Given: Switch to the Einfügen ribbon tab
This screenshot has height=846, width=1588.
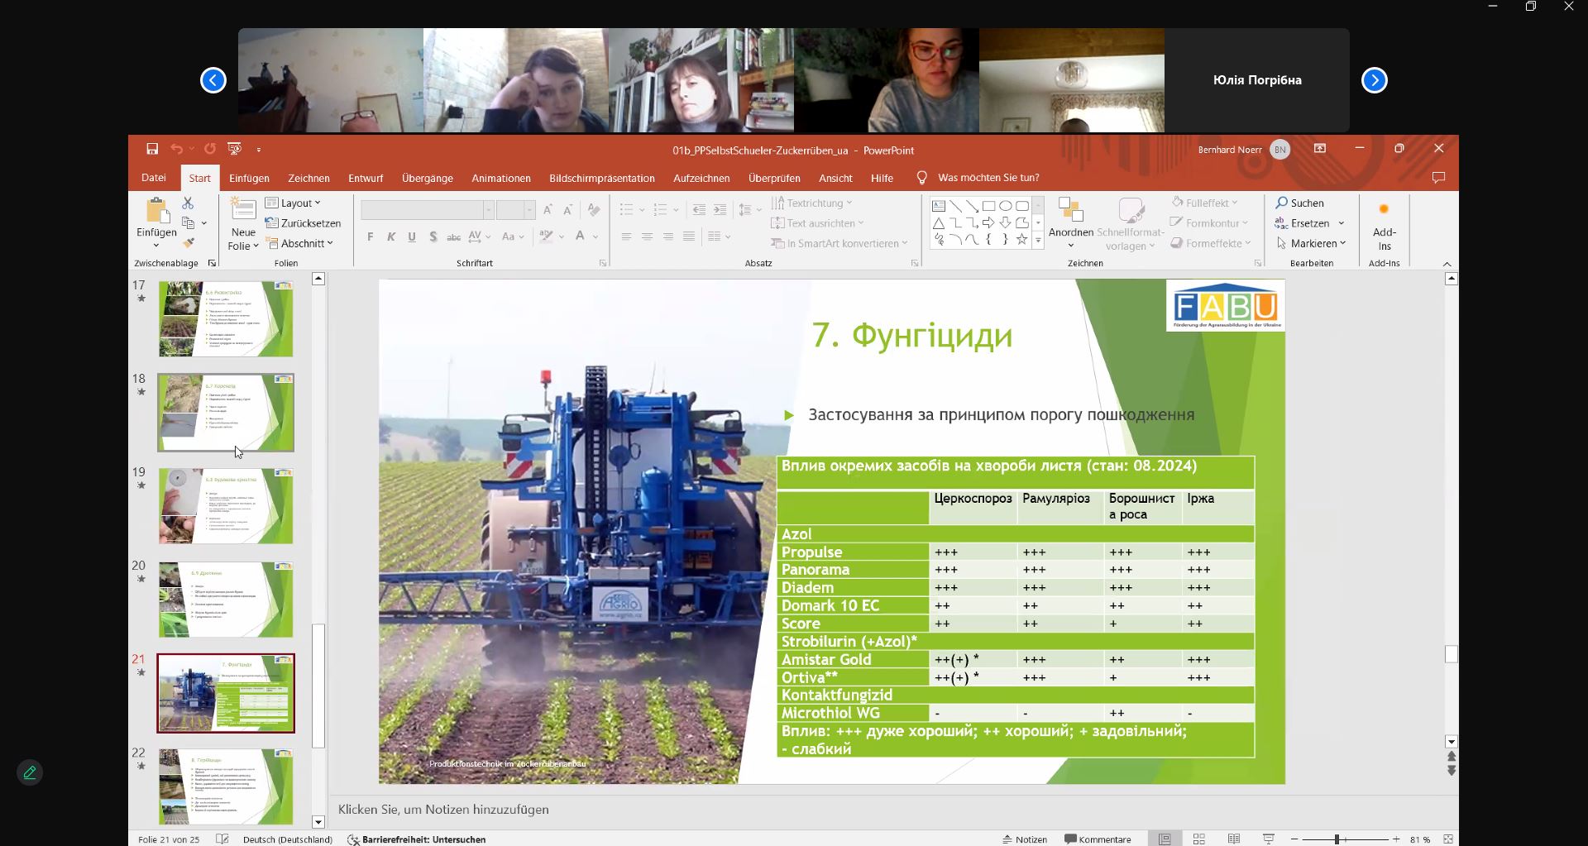Looking at the screenshot, I should coord(249,178).
